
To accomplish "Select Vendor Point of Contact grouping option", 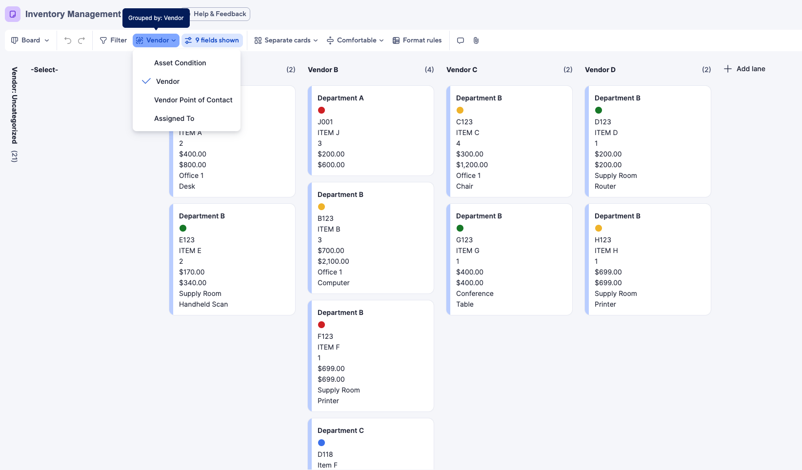I will [193, 100].
